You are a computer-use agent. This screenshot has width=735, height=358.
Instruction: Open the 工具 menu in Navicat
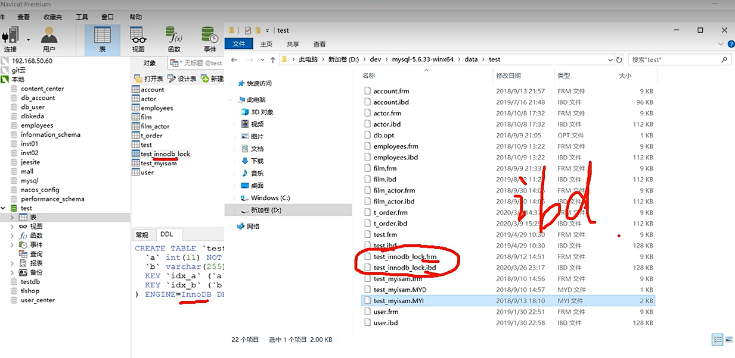click(x=82, y=17)
